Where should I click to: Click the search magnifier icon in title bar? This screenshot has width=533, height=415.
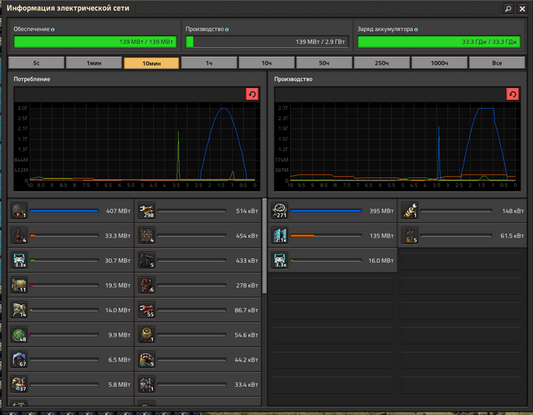(x=507, y=8)
